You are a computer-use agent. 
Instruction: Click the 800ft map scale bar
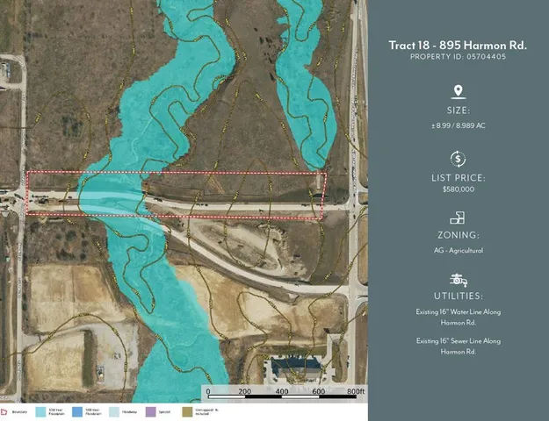pyautogui.click(x=282, y=391)
